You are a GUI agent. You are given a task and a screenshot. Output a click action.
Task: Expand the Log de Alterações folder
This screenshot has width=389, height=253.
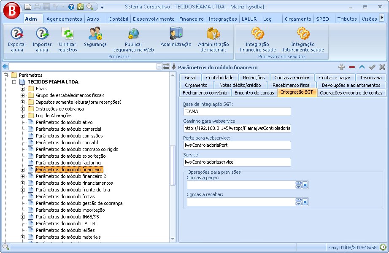point(22,116)
